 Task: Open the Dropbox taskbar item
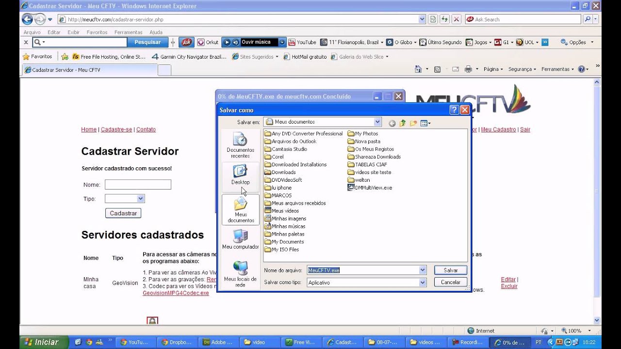click(x=177, y=342)
